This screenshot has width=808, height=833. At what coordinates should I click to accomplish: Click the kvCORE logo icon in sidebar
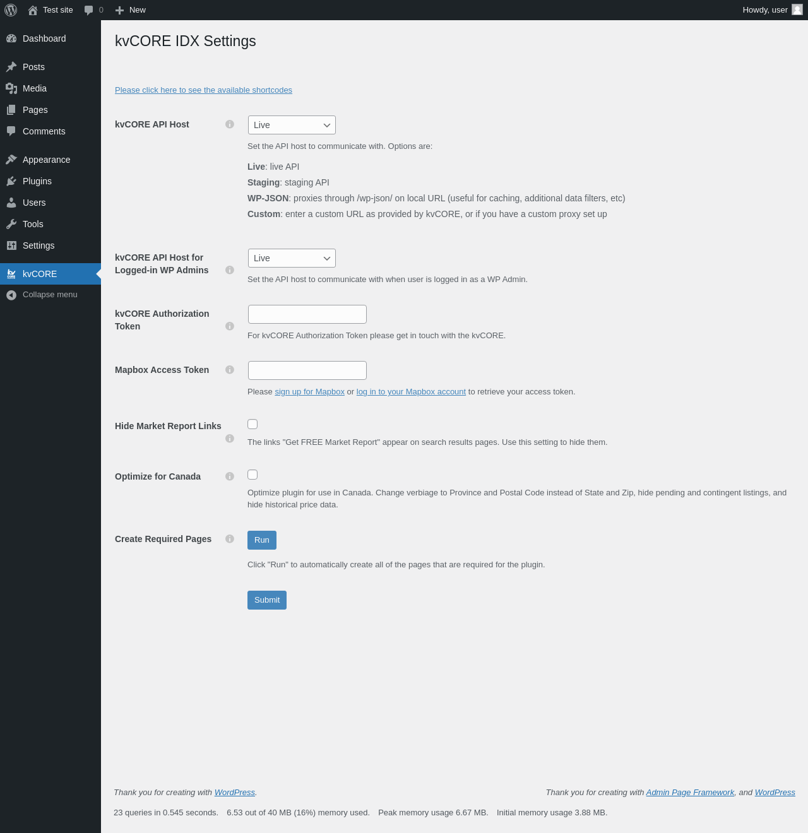click(11, 274)
